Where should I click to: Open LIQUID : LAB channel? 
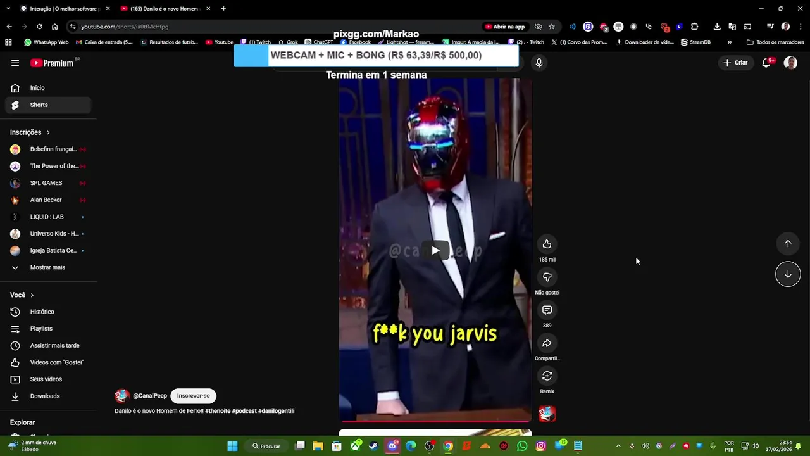pyautogui.click(x=48, y=217)
